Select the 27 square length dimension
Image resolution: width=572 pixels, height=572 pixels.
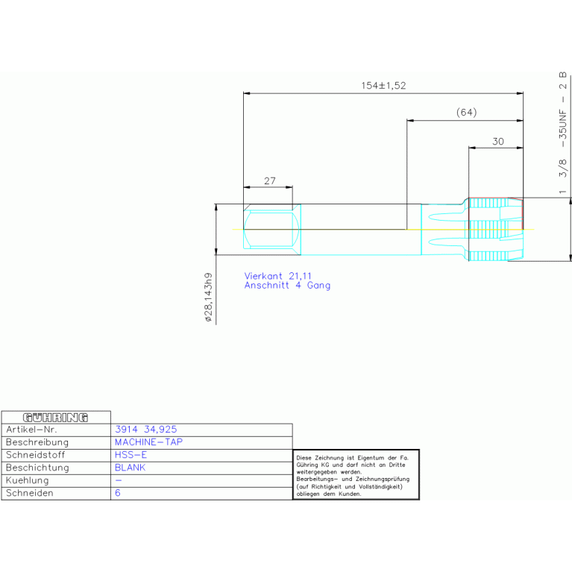[x=269, y=181]
